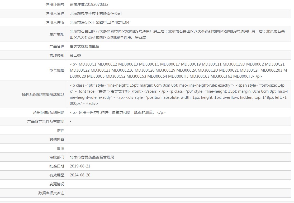Image resolution: width=294 pixels, height=203 pixels.
Task: Click the 变更情况 row label
Action: click(57, 184)
